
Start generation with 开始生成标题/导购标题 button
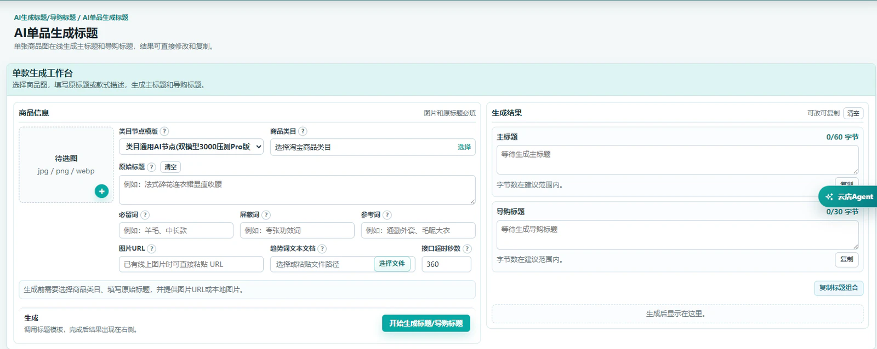tap(426, 323)
